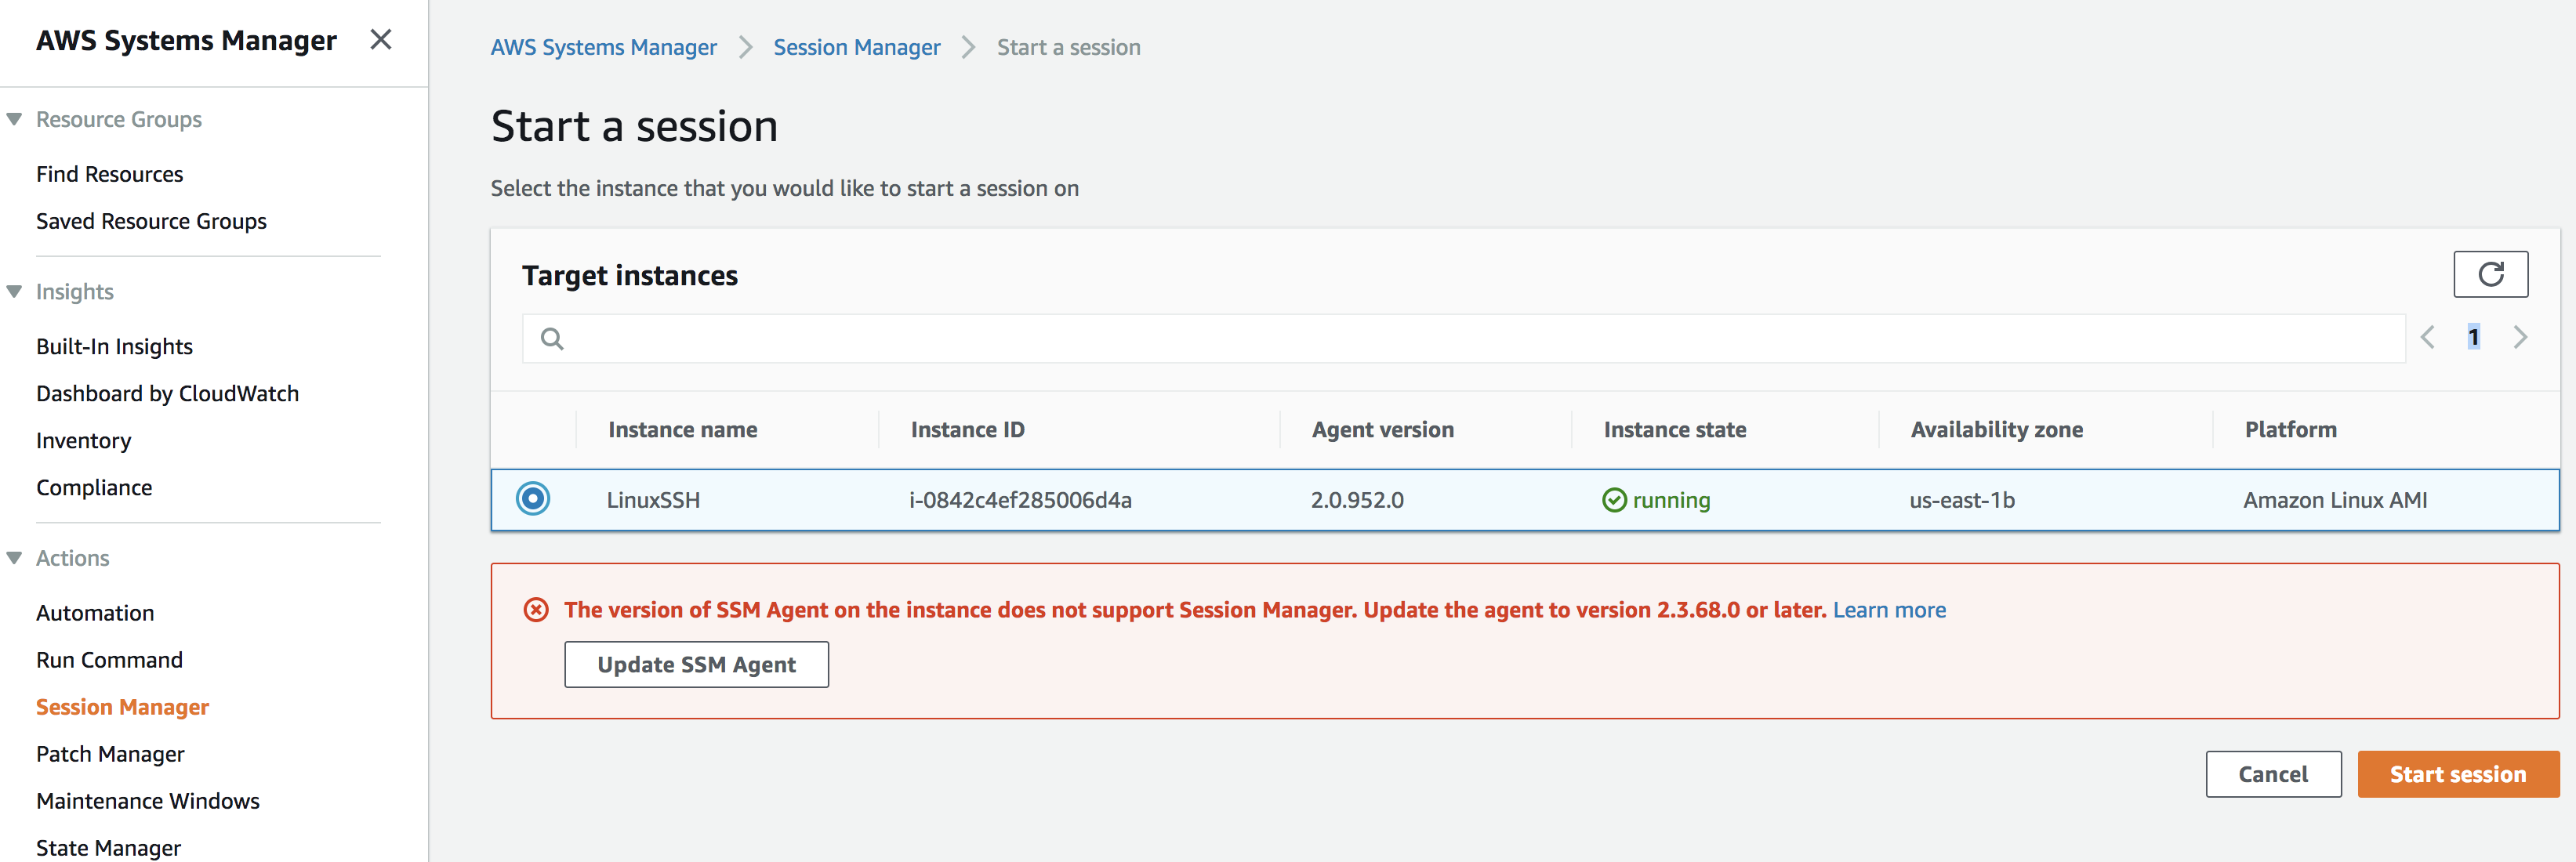Collapse the Actions section
Screen dimensions: 2576x862
pyautogui.click(x=14, y=558)
